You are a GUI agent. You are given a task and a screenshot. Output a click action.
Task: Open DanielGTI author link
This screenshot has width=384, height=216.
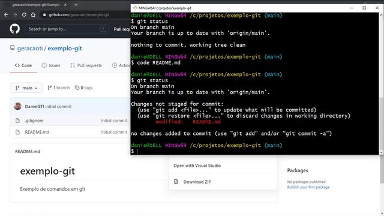click(34, 106)
